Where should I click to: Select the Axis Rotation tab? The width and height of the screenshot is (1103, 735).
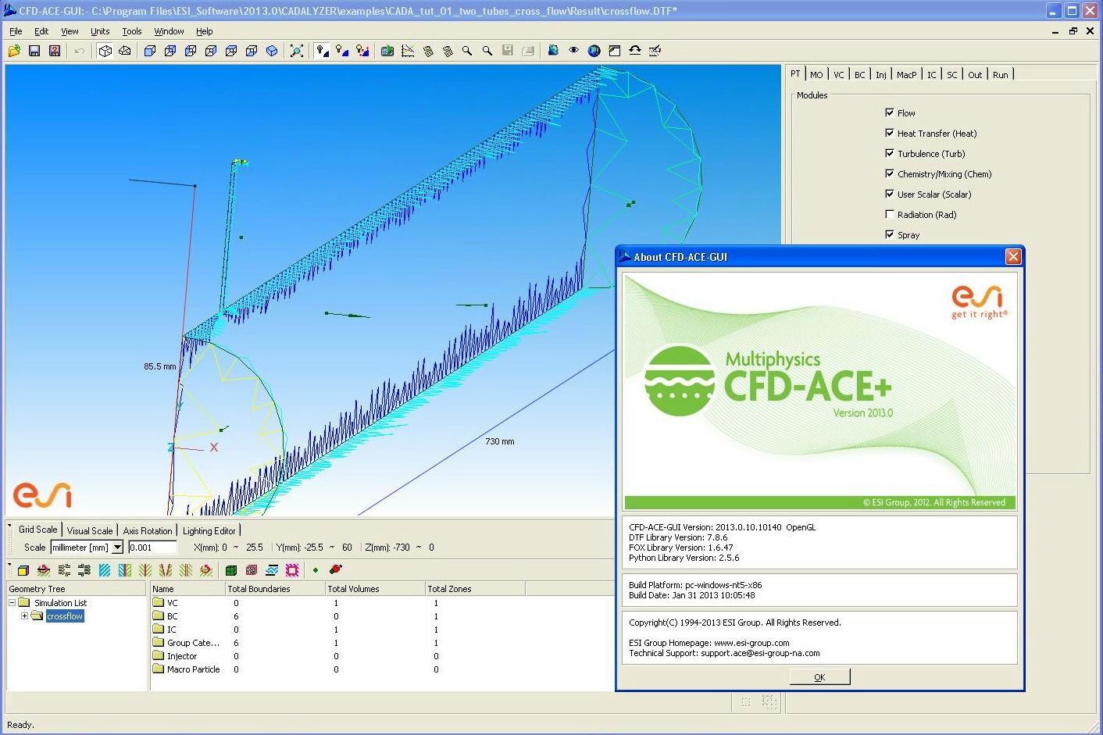pyautogui.click(x=148, y=530)
